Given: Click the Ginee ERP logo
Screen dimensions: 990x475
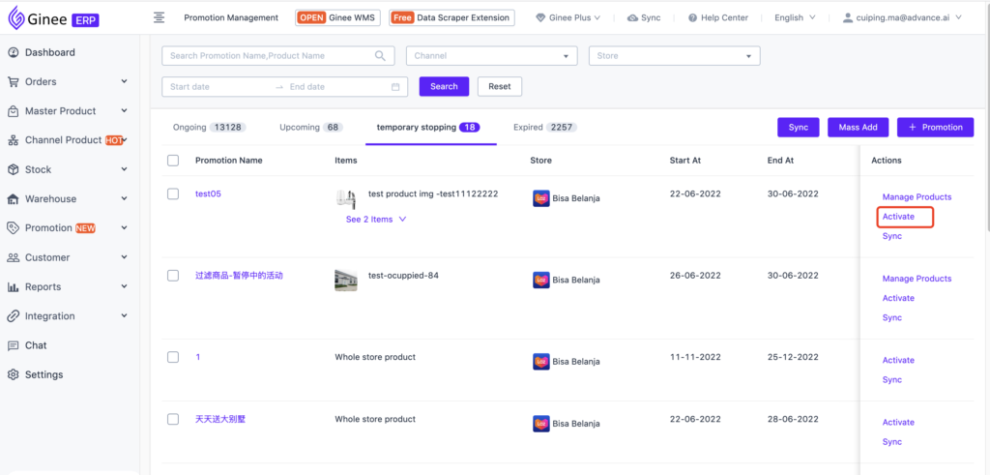Looking at the screenshot, I should (x=54, y=18).
